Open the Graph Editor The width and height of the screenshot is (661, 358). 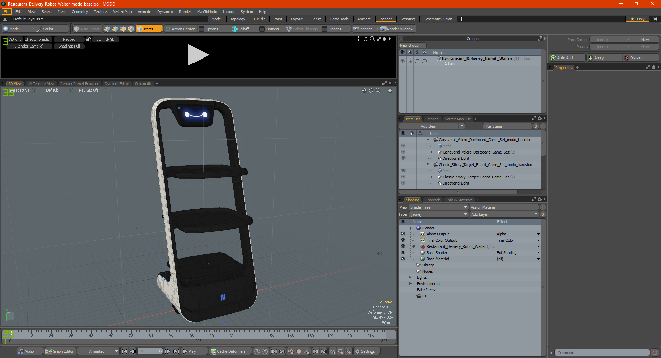[60, 351]
